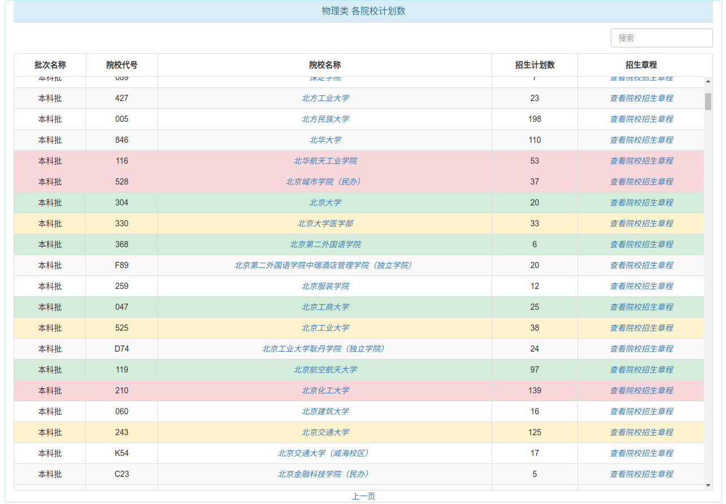Image resolution: width=726 pixels, height=504 pixels.
Task: Open the 北京航空航天大学 school link
Action: click(325, 370)
